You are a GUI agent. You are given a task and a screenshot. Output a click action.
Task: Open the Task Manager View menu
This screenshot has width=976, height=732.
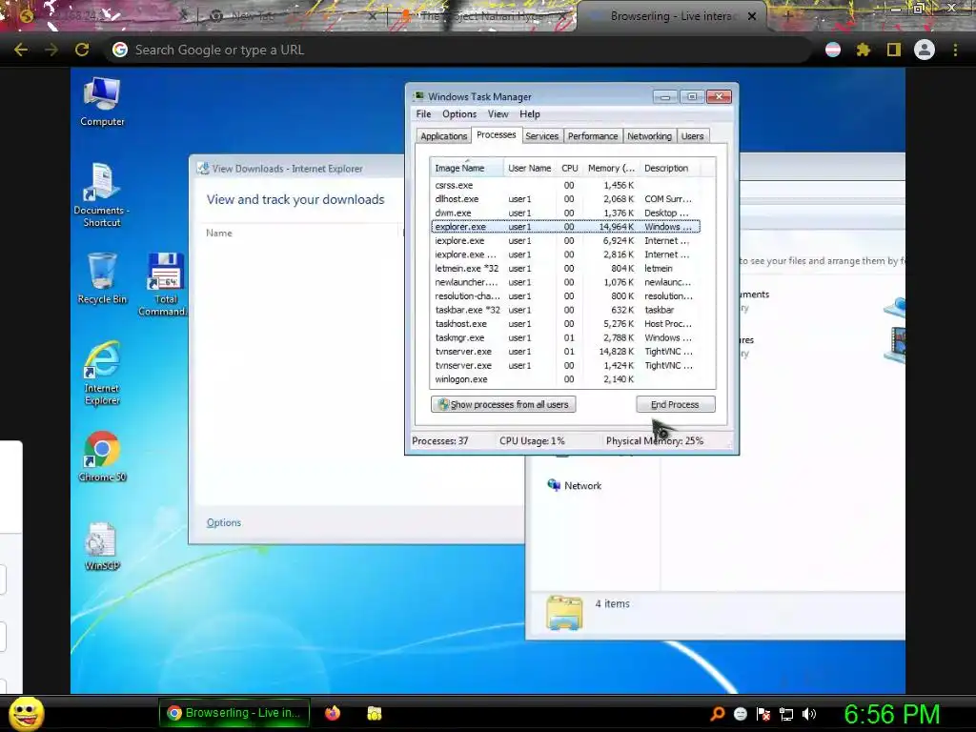(498, 114)
